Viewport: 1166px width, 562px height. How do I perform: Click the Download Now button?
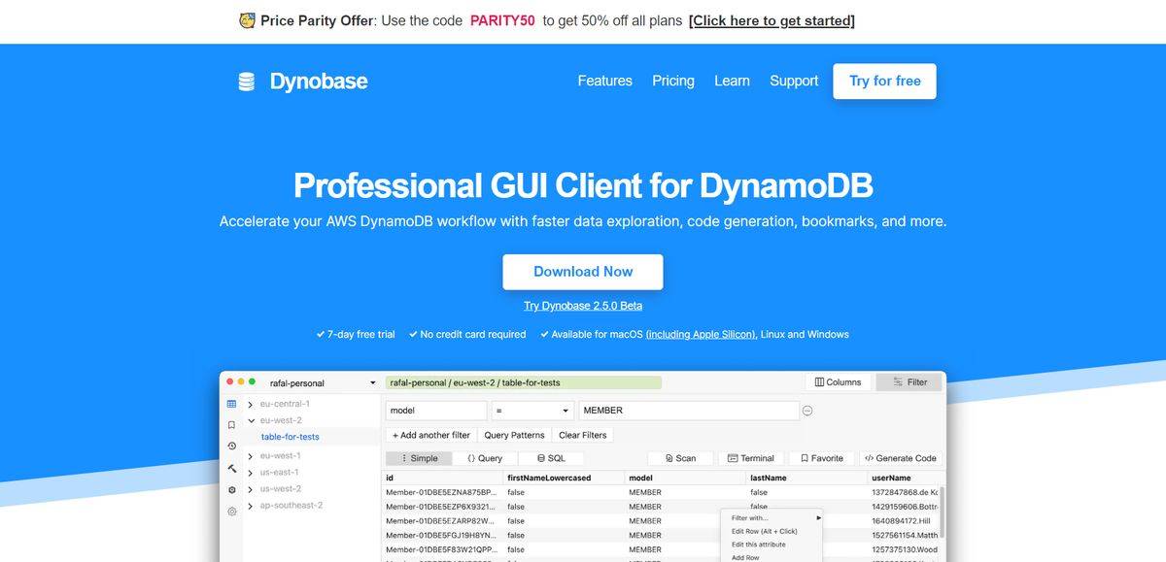pyautogui.click(x=582, y=272)
